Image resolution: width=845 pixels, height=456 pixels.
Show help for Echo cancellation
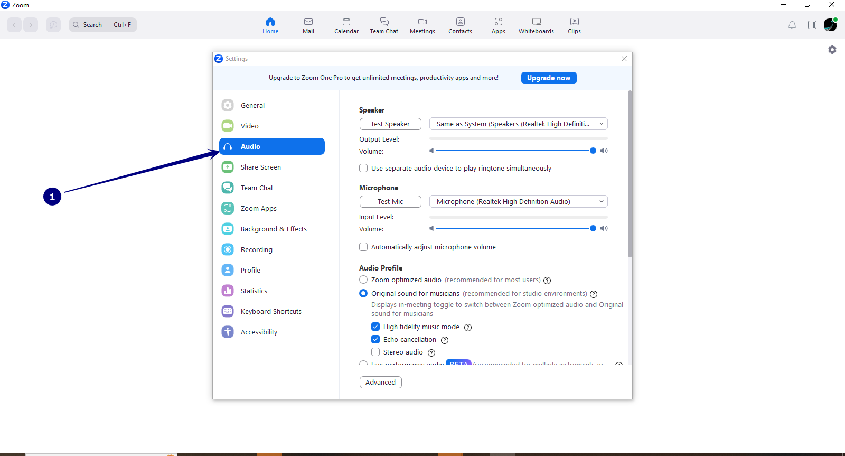pyautogui.click(x=445, y=340)
